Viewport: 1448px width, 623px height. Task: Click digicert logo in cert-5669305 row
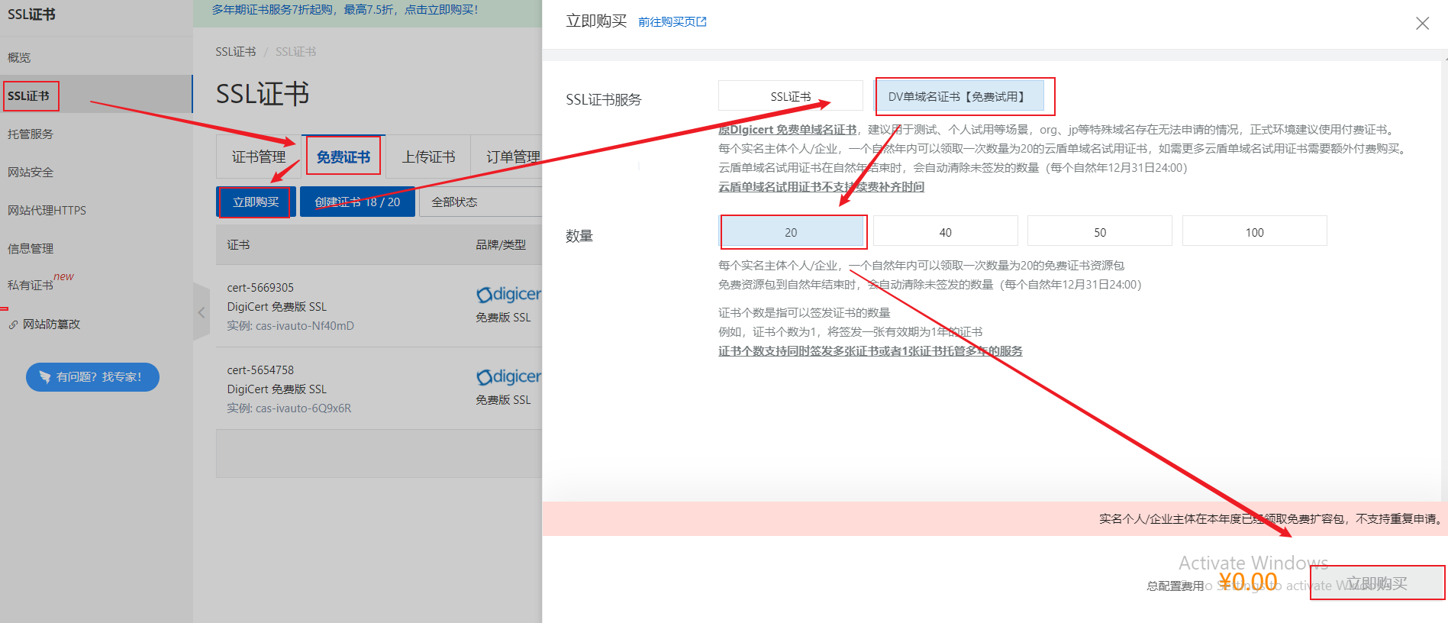[508, 294]
